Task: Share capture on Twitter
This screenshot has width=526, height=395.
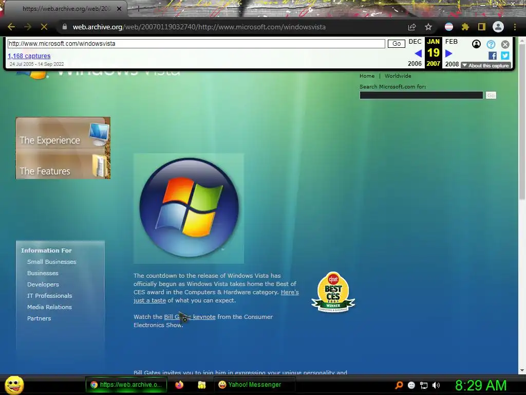Action: point(505,56)
